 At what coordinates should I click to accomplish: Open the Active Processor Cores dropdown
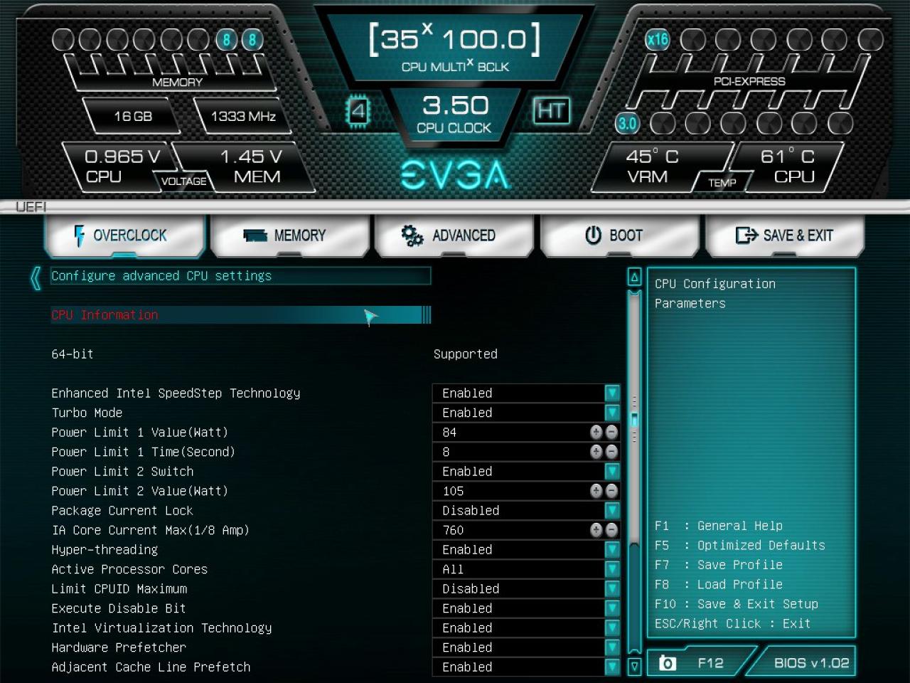click(x=612, y=569)
